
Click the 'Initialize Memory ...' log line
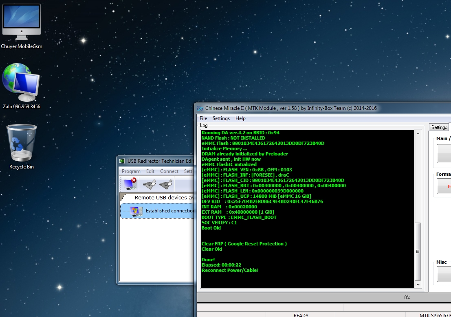pyautogui.click(x=224, y=149)
